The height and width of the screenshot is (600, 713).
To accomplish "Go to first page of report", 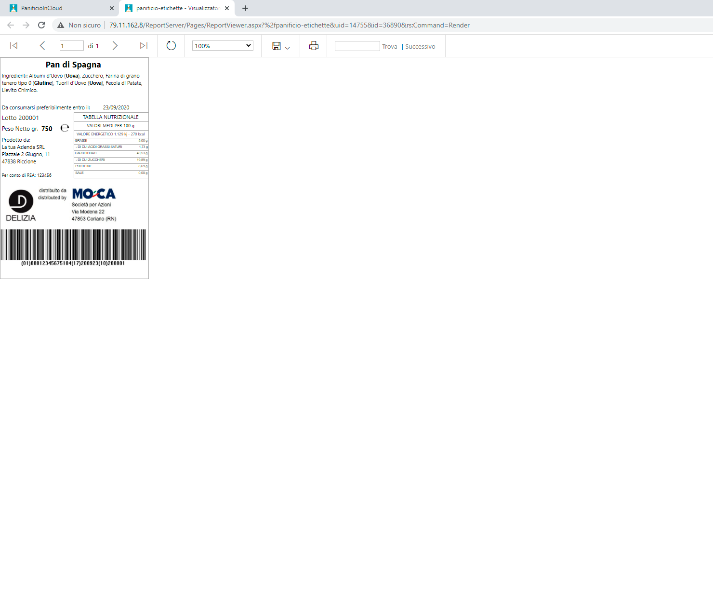I will [13, 45].
